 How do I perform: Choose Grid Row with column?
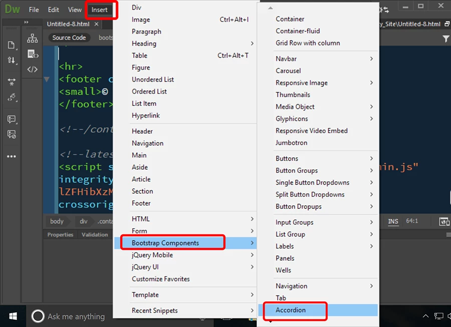318,43
